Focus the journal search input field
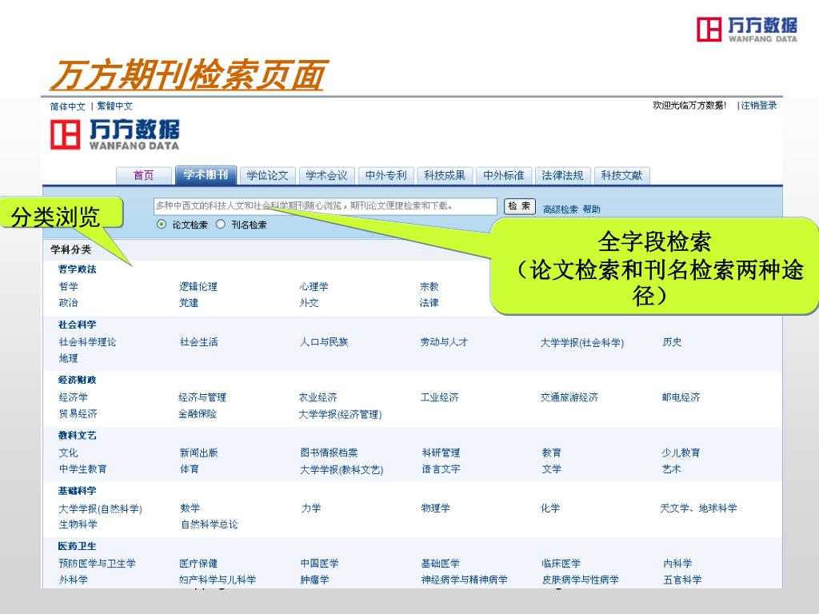This screenshot has height=614, width=819. [326, 206]
